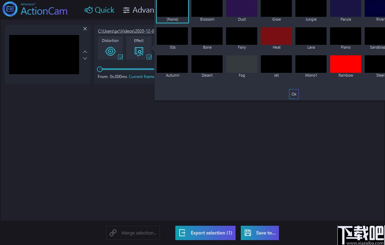This screenshot has height=245, width=385.
Task: Move the video up with the up chevron
Action: point(85,52)
